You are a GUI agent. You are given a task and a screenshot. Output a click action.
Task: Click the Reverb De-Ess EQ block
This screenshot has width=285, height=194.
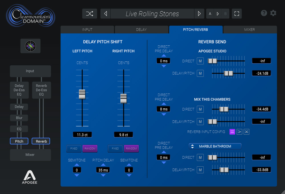[x=41, y=90]
